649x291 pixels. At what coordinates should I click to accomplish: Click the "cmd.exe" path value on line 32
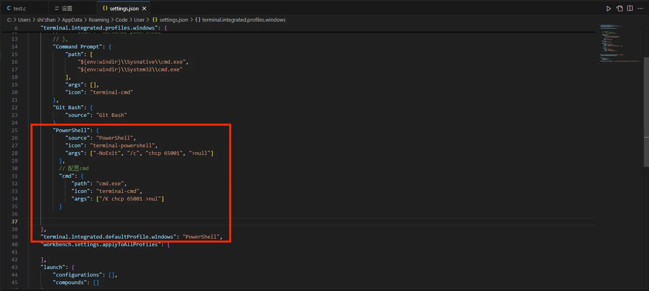point(111,184)
